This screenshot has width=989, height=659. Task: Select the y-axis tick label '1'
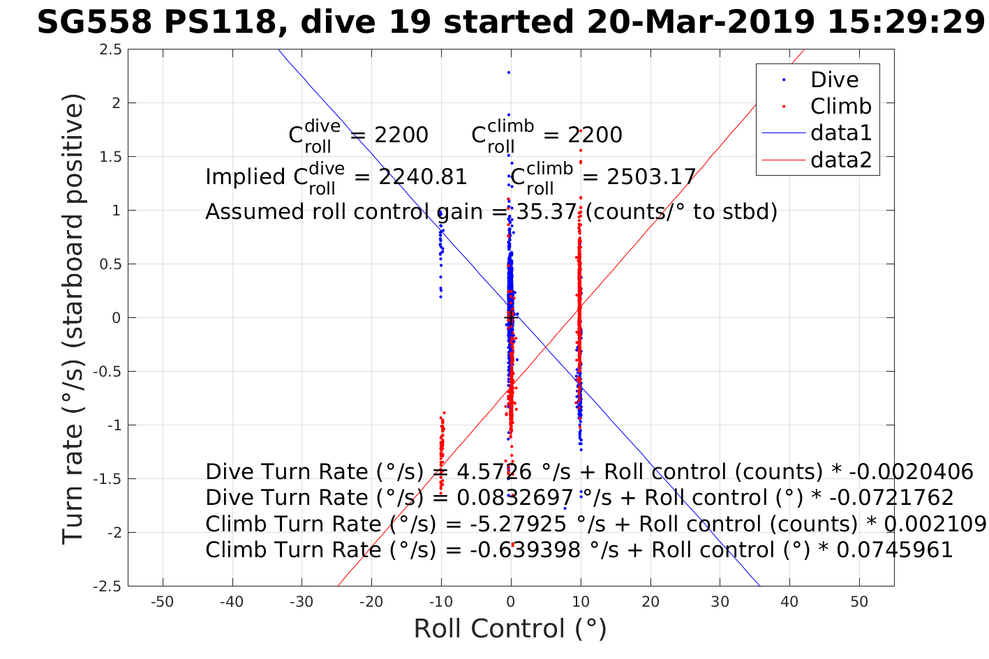click(117, 211)
